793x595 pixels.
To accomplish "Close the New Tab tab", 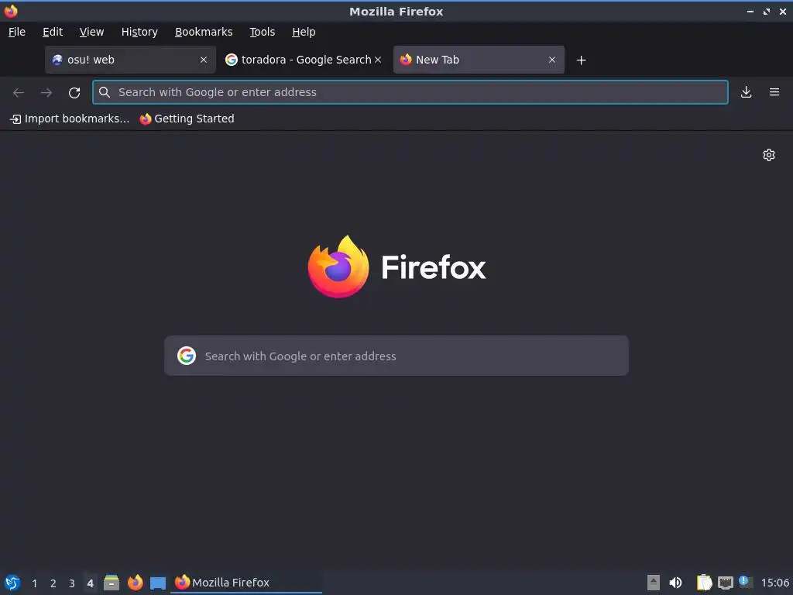I will [551, 60].
